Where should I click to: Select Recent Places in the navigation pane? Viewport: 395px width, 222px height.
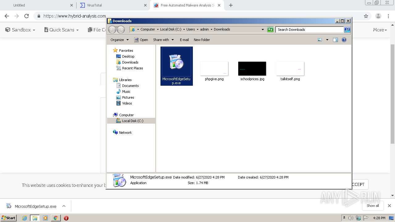pyautogui.click(x=130, y=68)
